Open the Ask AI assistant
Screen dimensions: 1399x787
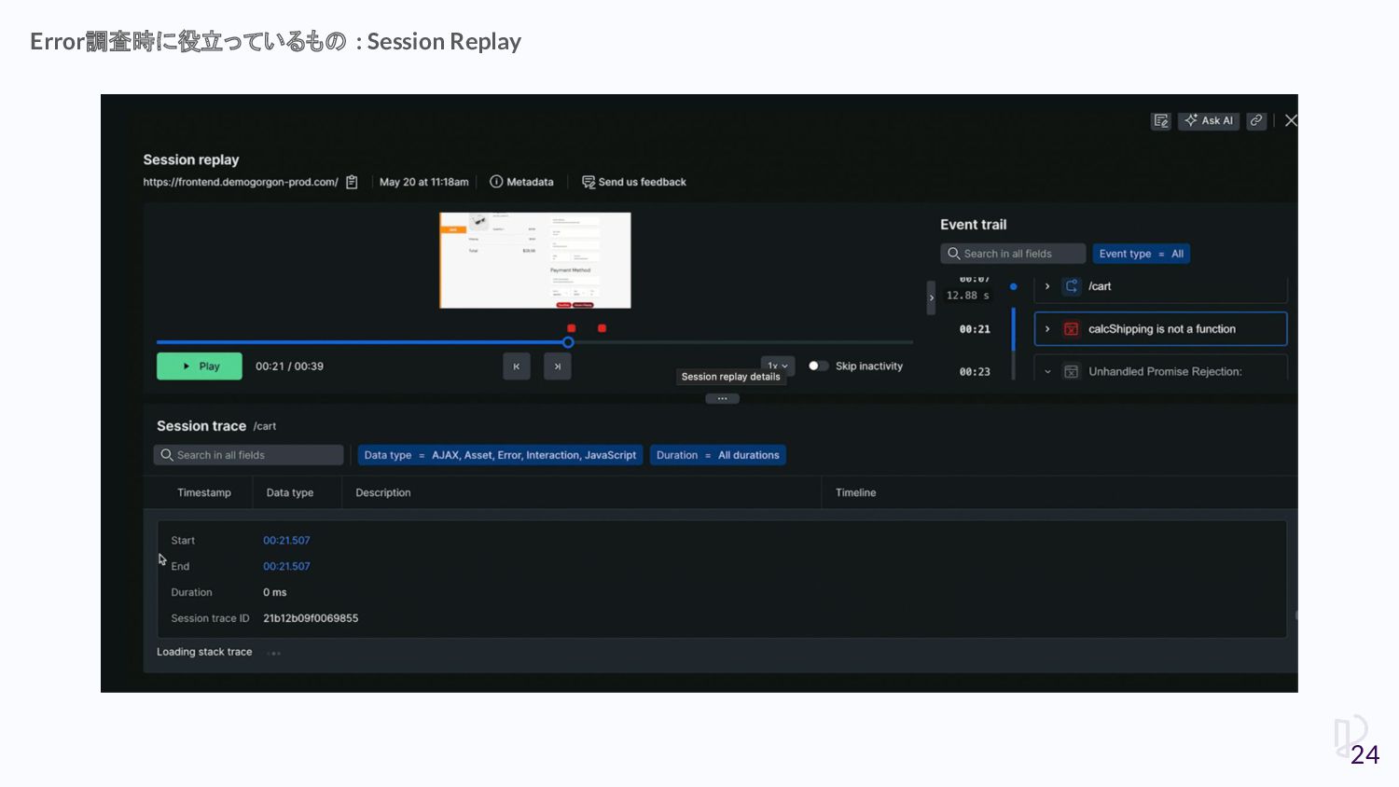[1209, 121]
